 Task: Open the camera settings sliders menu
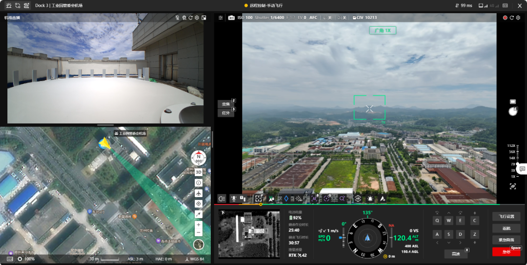[221, 18]
